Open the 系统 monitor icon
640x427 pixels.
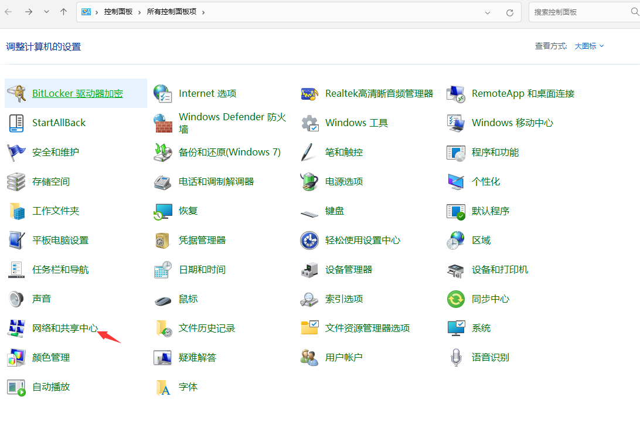(456, 328)
